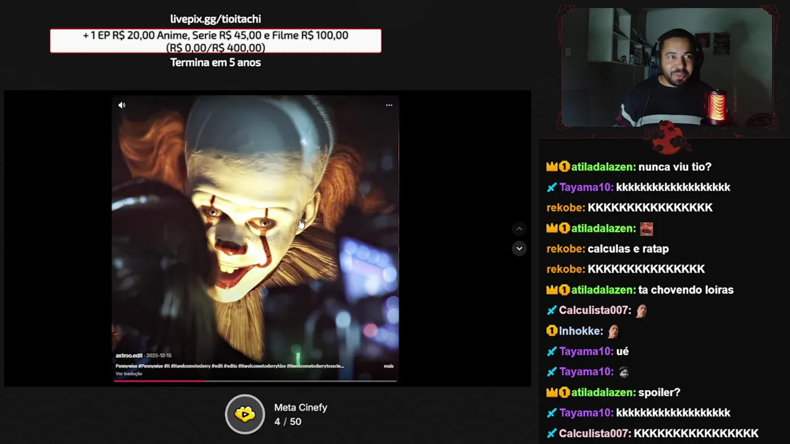Click rekobe's 'calculas e ratap' message
Image resolution: width=790 pixels, height=444 pixels.
628,249
